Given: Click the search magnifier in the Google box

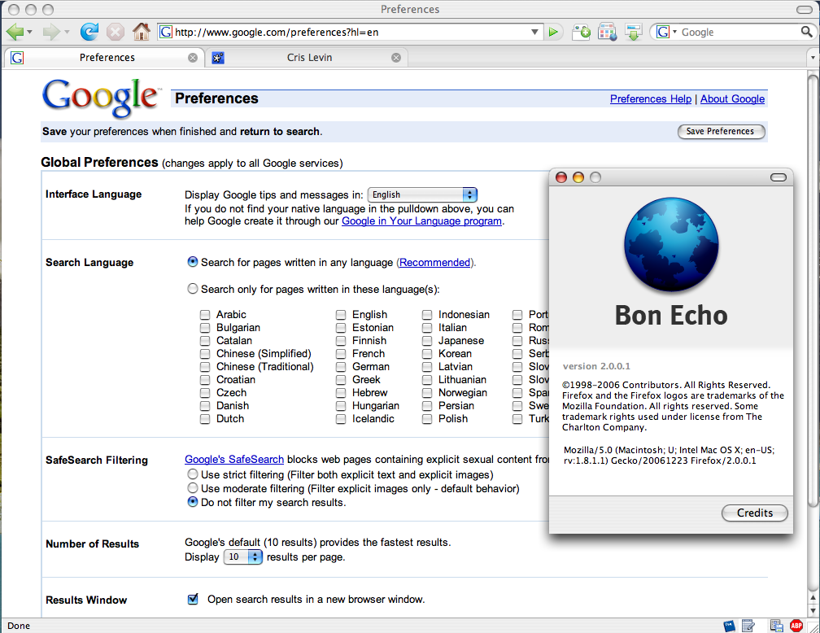Looking at the screenshot, I should pyautogui.click(x=806, y=32).
